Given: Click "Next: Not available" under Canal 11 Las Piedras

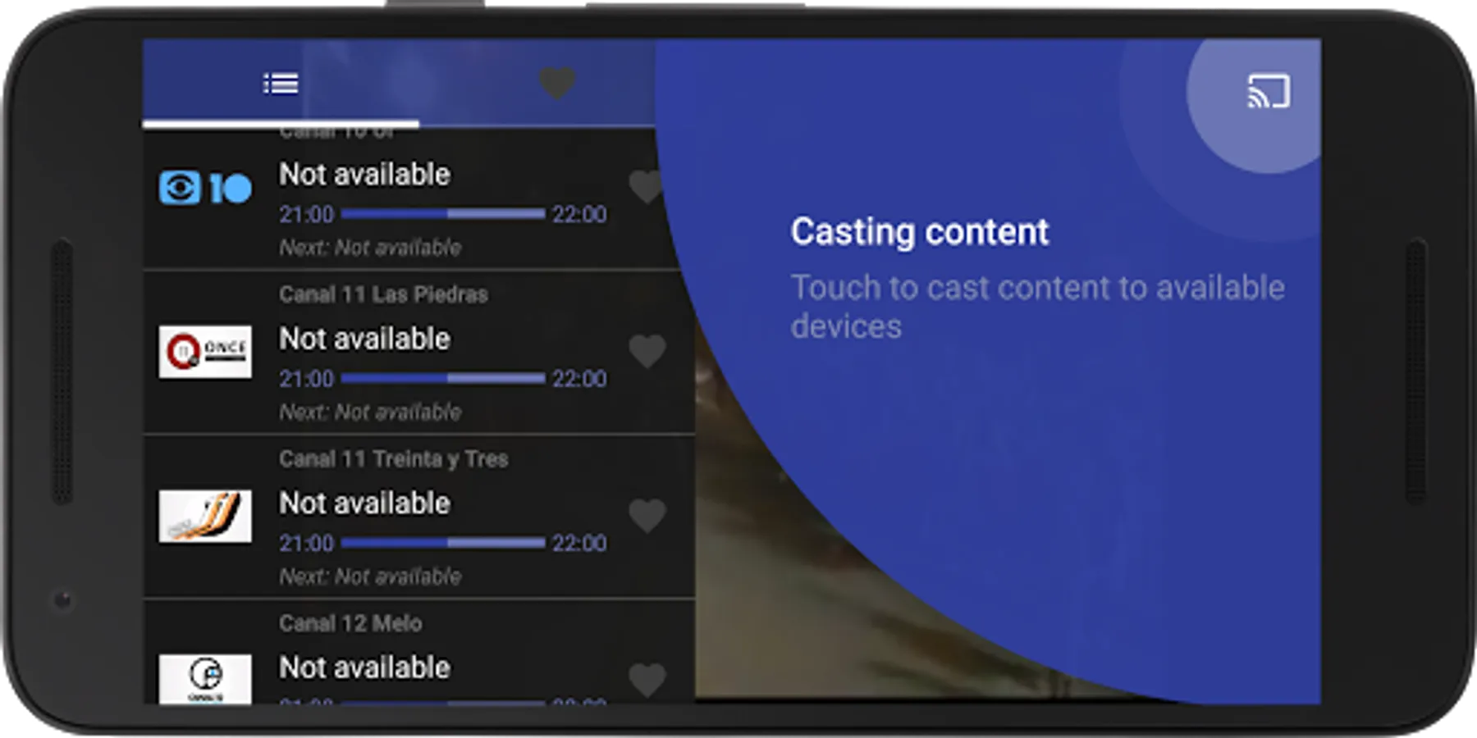Looking at the screenshot, I should point(370,412).
